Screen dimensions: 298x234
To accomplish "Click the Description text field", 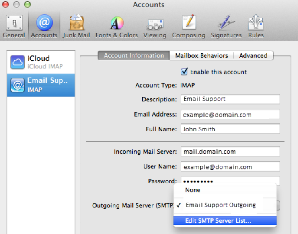I will [x=230, y=99].
